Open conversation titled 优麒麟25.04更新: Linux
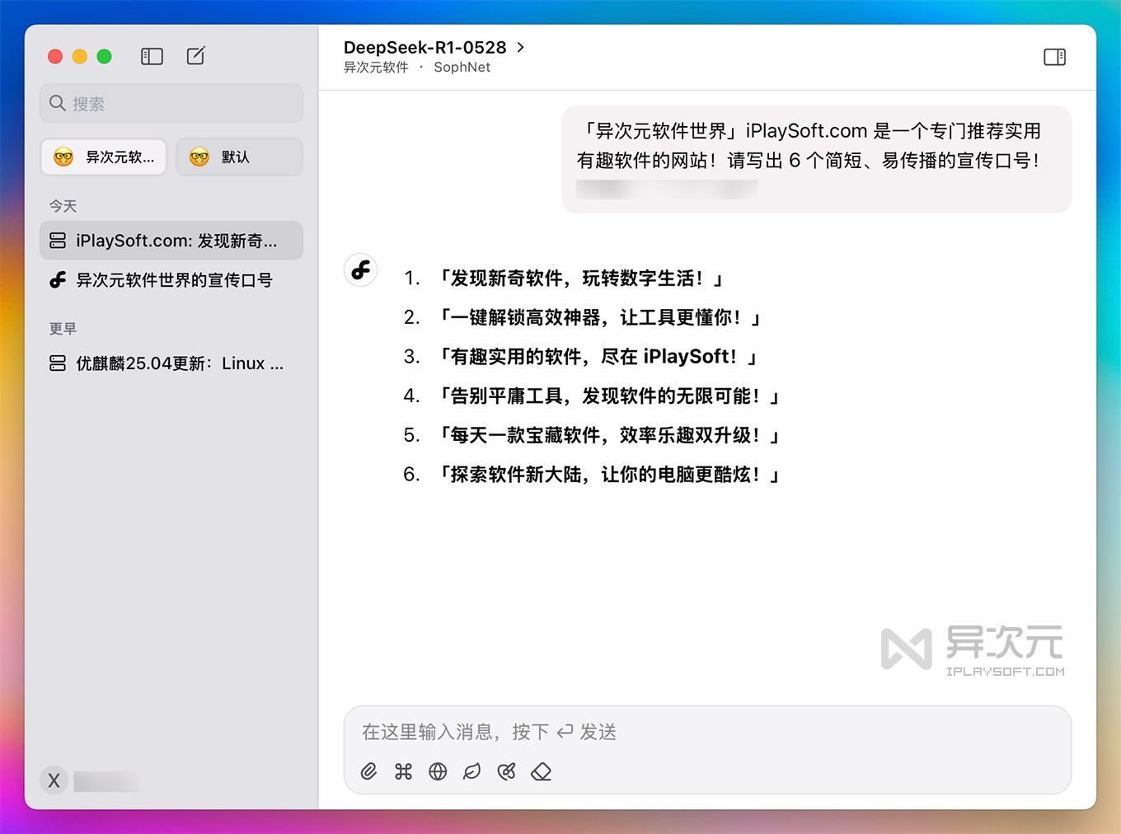1121x834 pixels. tap(171, 363)
